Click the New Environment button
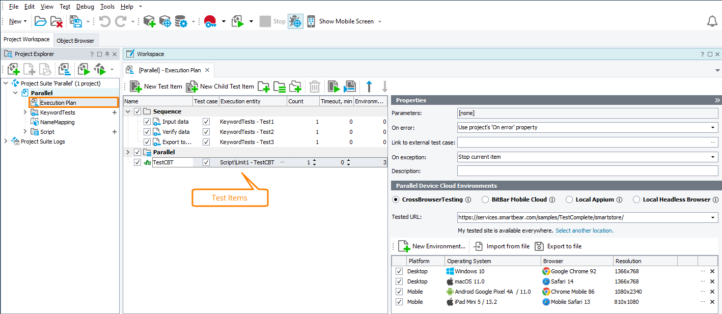The image size is (722, 314). pyautogui.click(x=432, y=246)
